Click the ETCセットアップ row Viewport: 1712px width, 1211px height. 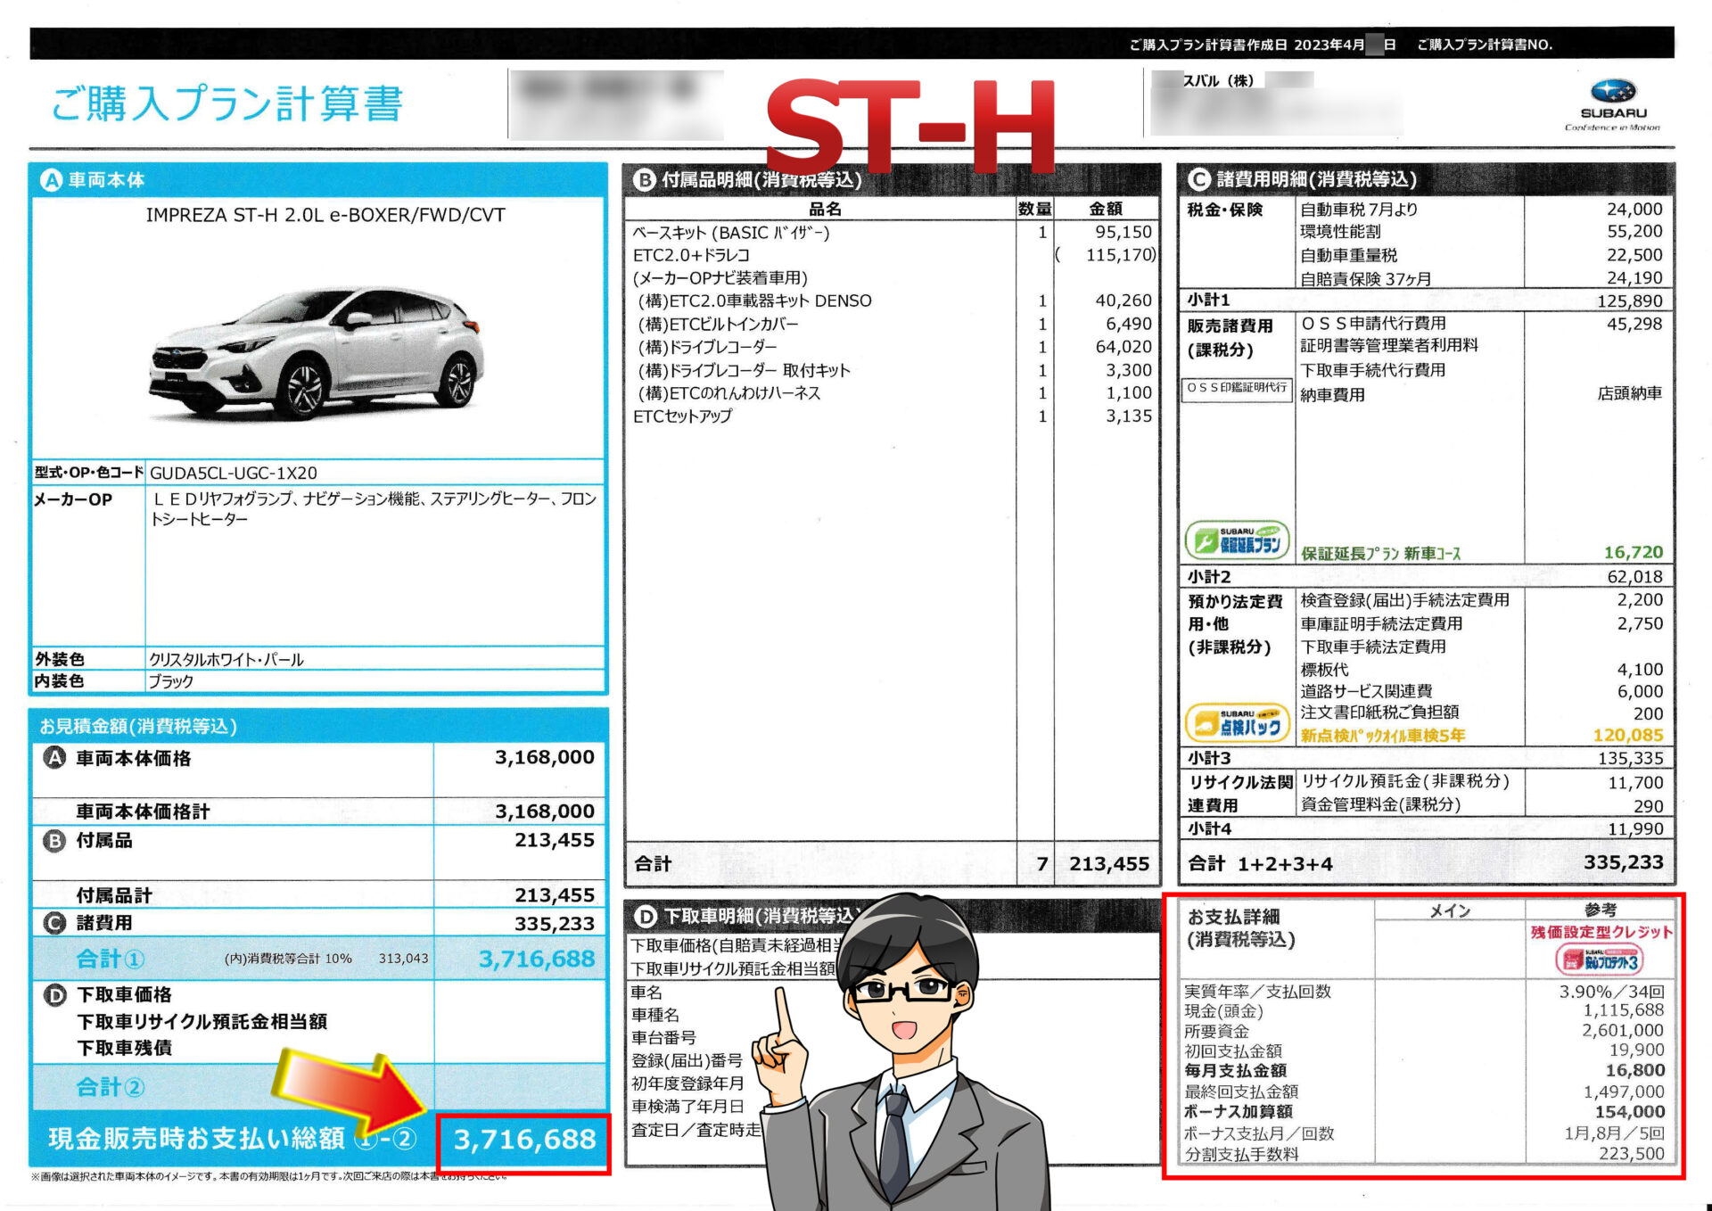[x=894, y=416]
